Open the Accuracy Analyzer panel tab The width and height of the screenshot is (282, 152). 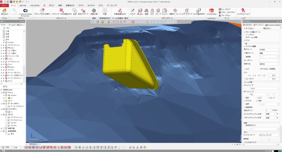tap(273, 25)
